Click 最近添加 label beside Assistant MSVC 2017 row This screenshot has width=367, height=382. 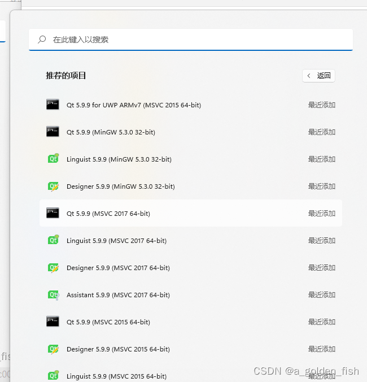point(322,295)
